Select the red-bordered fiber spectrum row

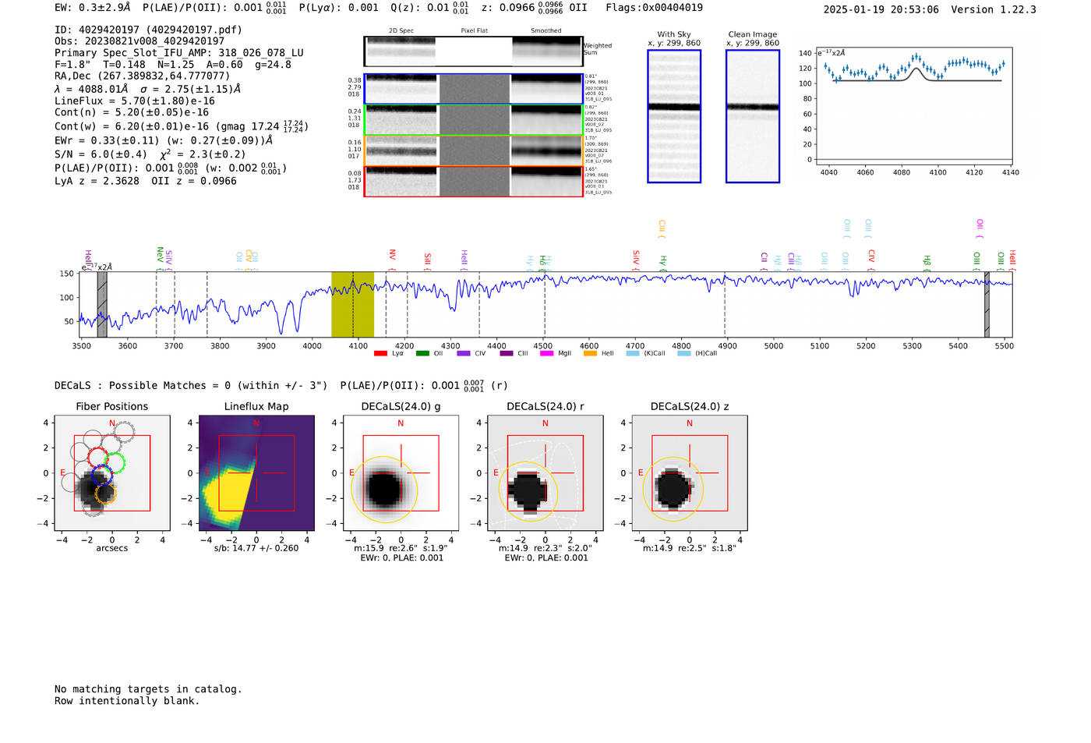pyautogui.click(x=473, y=182)
